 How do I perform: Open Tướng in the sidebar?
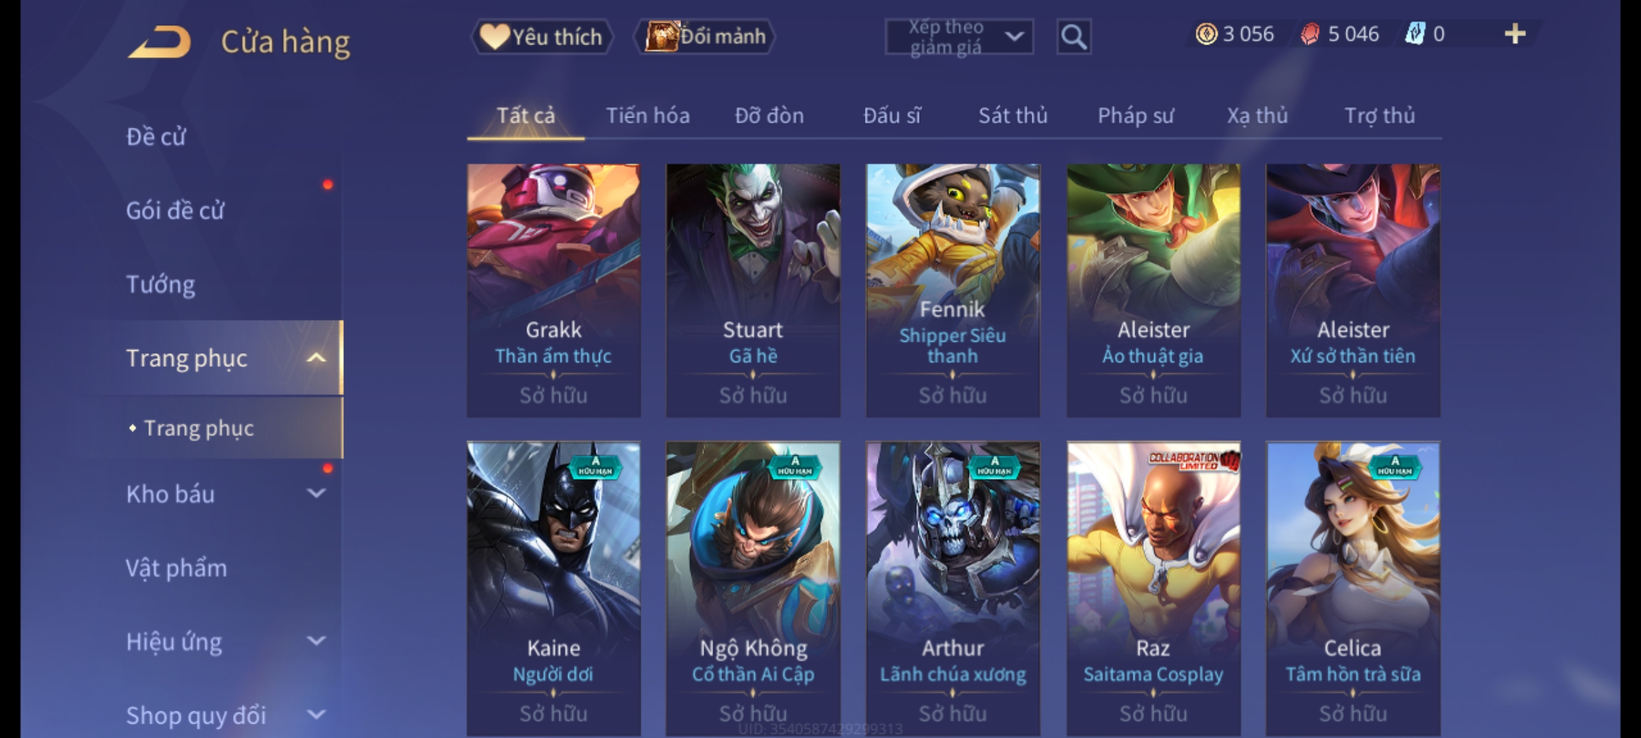[x=161, y=284]
